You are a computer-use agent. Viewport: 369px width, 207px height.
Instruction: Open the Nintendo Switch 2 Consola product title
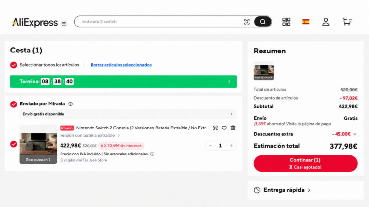[x=142, y=128]
